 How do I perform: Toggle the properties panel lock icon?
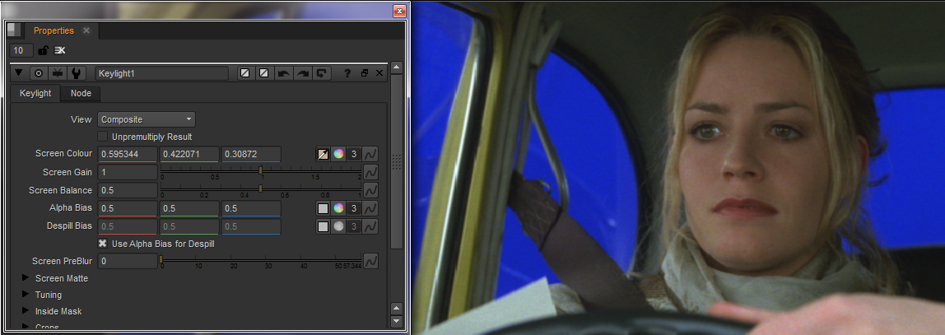(x=43, y=51)
